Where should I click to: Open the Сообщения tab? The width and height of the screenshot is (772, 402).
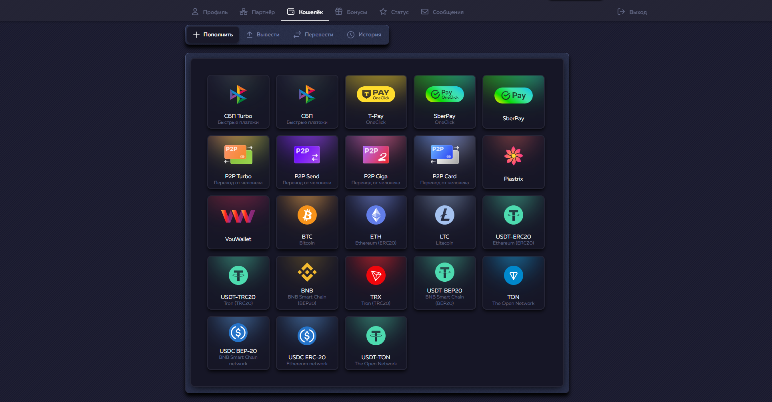442,12
